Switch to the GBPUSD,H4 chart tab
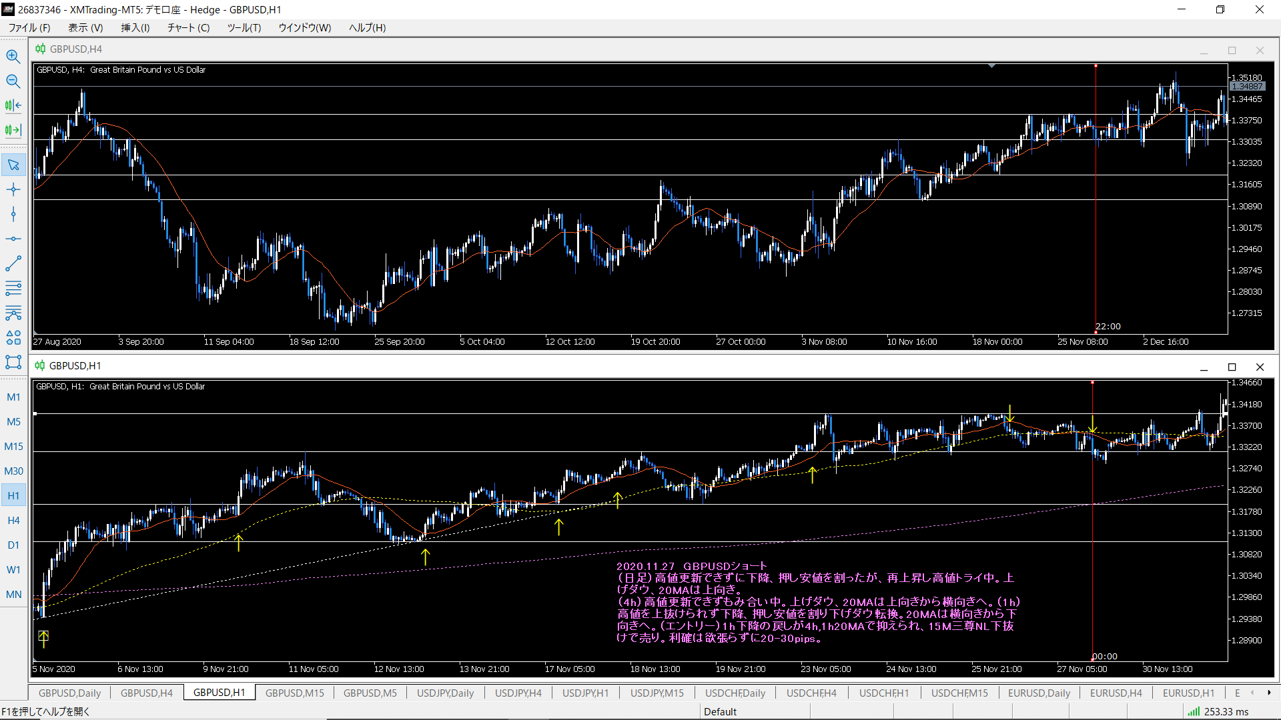Image resolution: width=1281 pixels, height=720 pixels. pyautogui.click(x=147, y=693)
